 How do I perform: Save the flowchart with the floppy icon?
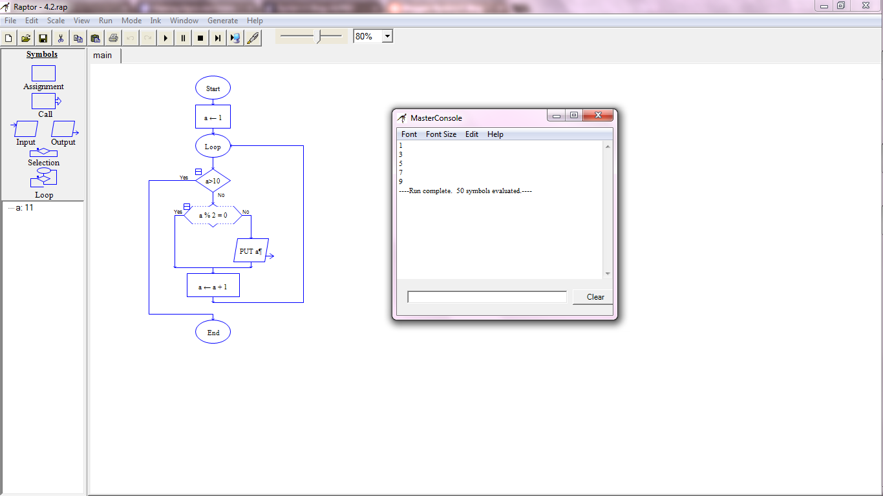coord(43,38)
